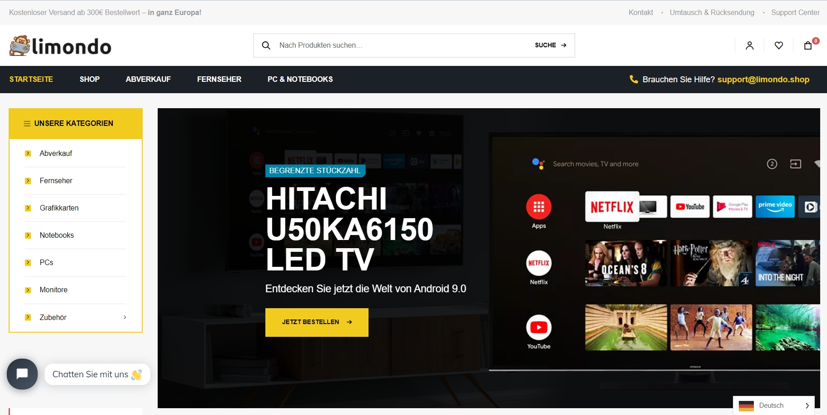This screenshot has height=415, width=827.
Task: Click the yellow phone icon in navbar
Action: 634,79
